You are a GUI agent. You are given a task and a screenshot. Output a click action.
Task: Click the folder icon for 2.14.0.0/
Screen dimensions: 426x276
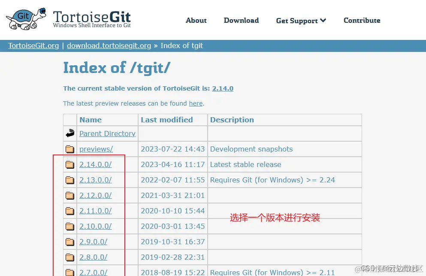(x=70, y=164)
